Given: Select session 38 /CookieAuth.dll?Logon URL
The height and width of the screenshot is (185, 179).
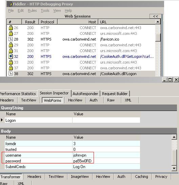Looking at the screenshot, I should click(118, 74).
